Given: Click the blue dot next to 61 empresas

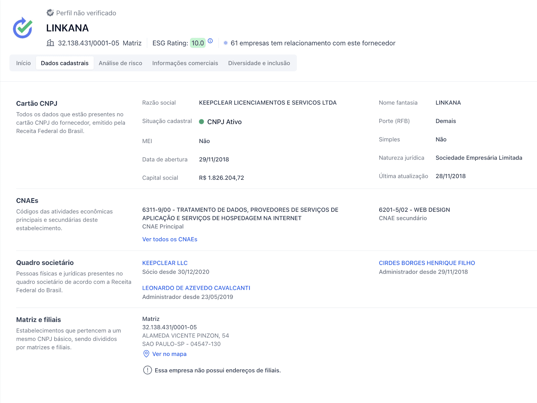Looking at the screenshot, I should (226, 43).
